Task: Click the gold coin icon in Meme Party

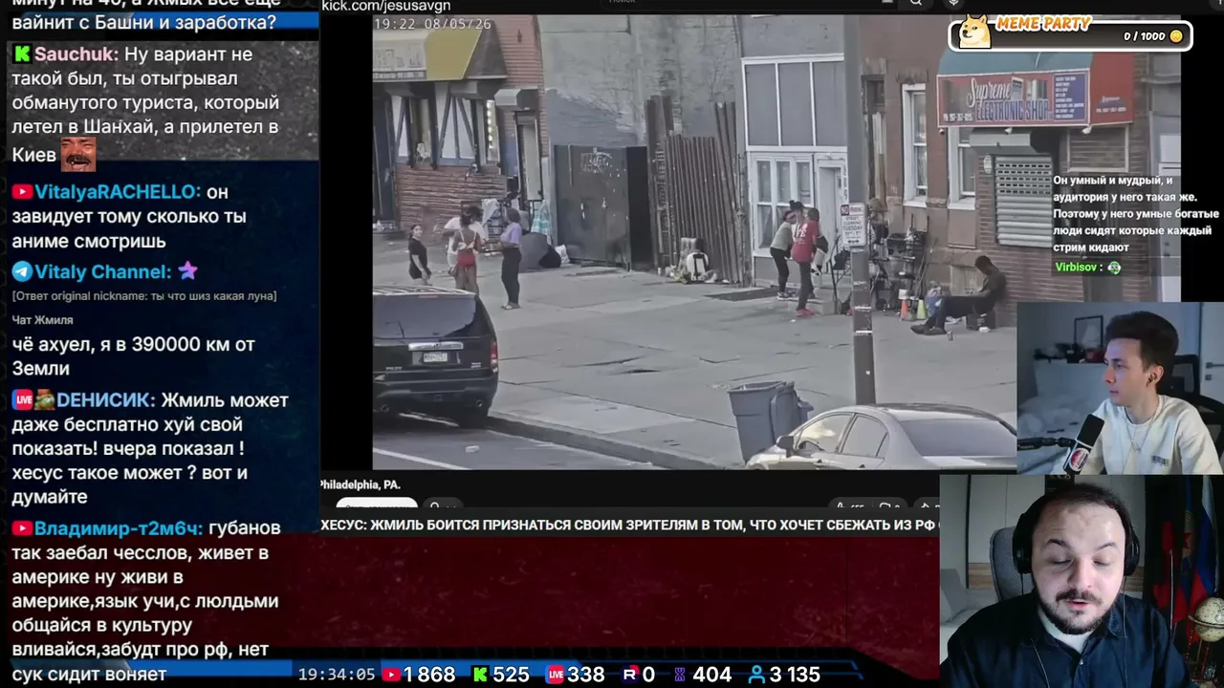Action: (x=1176, y=36)
